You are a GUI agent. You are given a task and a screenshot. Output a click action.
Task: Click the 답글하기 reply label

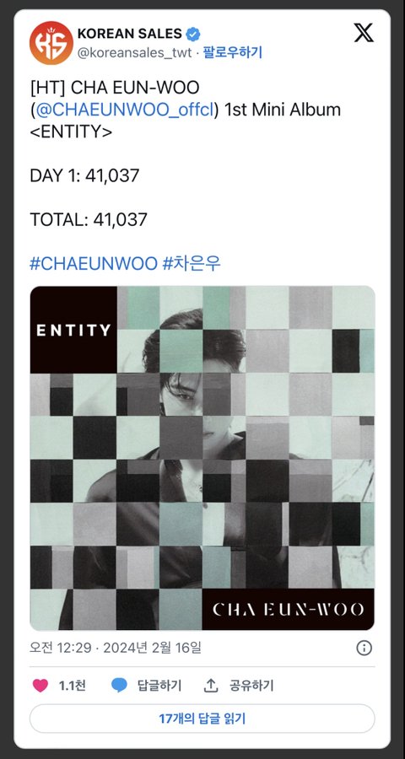pos(159,686)
